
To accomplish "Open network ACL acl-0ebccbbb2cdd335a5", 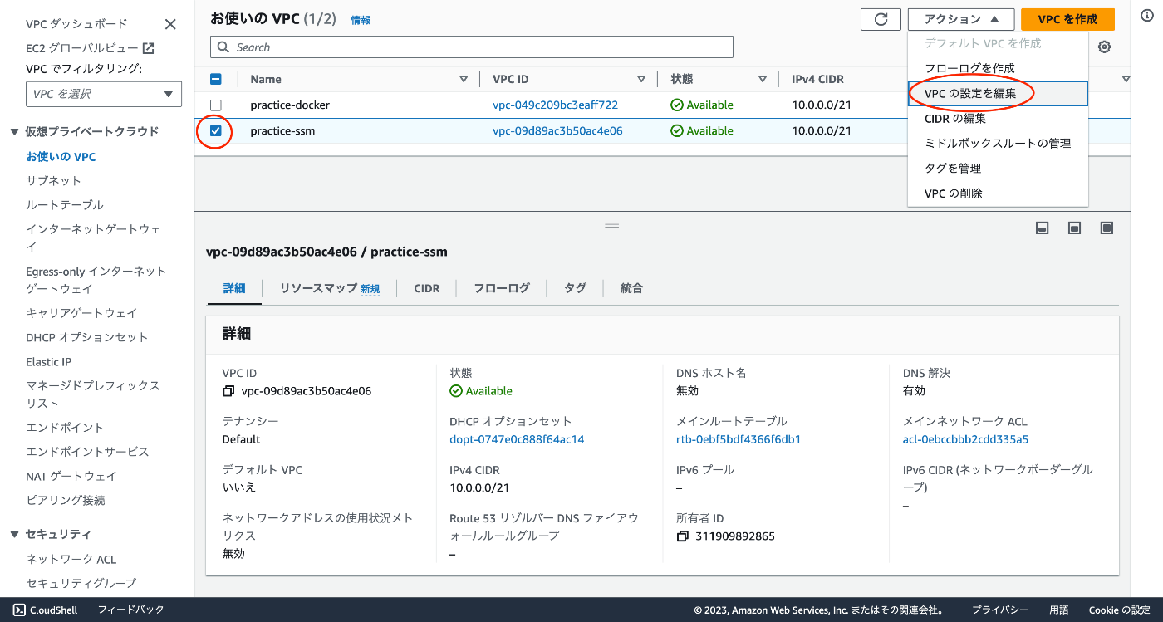I will (965, 439).
